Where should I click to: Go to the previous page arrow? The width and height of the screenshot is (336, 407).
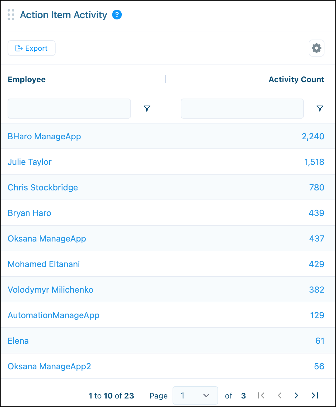[x=279, y=395]
